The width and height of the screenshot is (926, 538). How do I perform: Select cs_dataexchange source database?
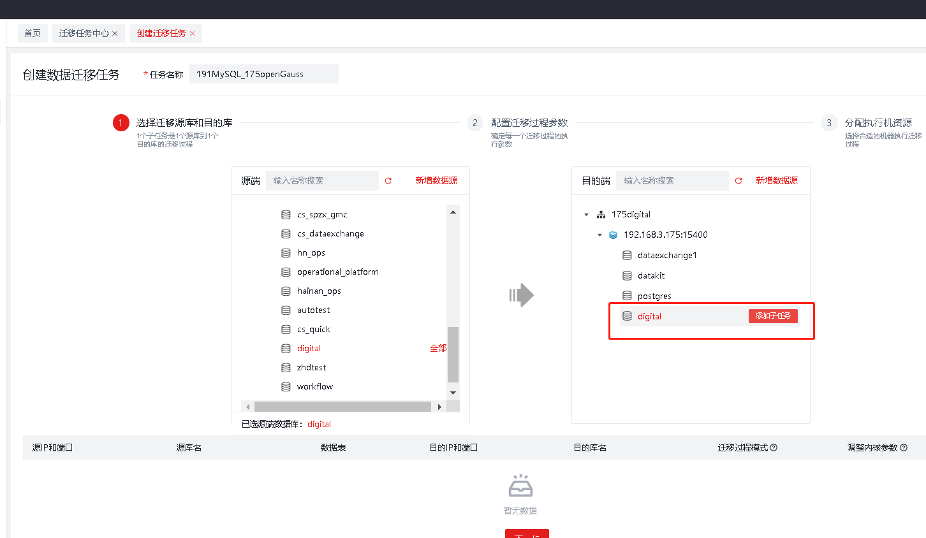click(x=330, y=234)
